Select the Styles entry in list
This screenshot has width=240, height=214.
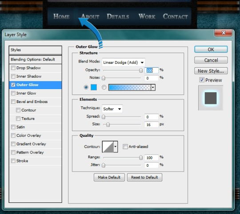tap(36, 50)
